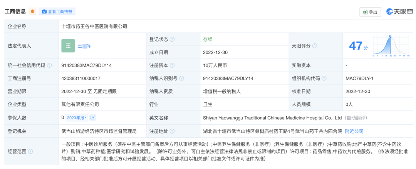This screenshot has height=169, width=416.
Task: Click the orange bell alert icon
Action: [33, 12]
